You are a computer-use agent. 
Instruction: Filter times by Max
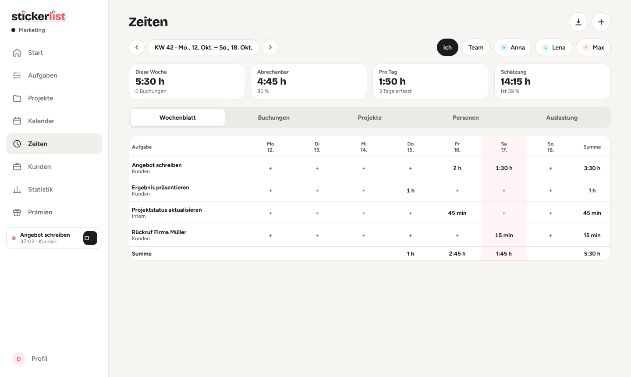(x=593, y=47)
